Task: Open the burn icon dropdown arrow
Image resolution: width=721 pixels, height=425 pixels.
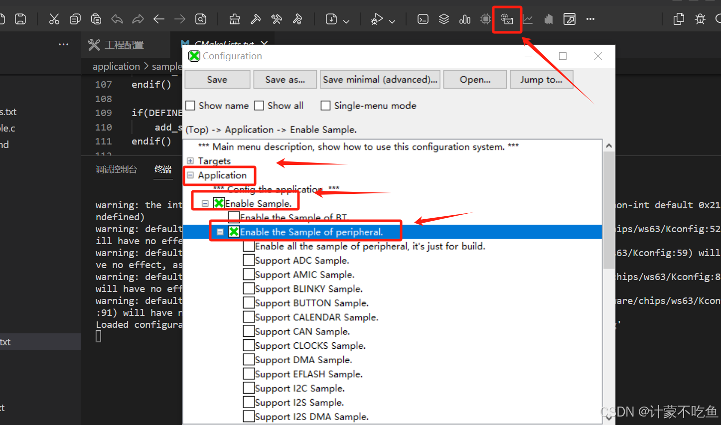Action: 346,21
